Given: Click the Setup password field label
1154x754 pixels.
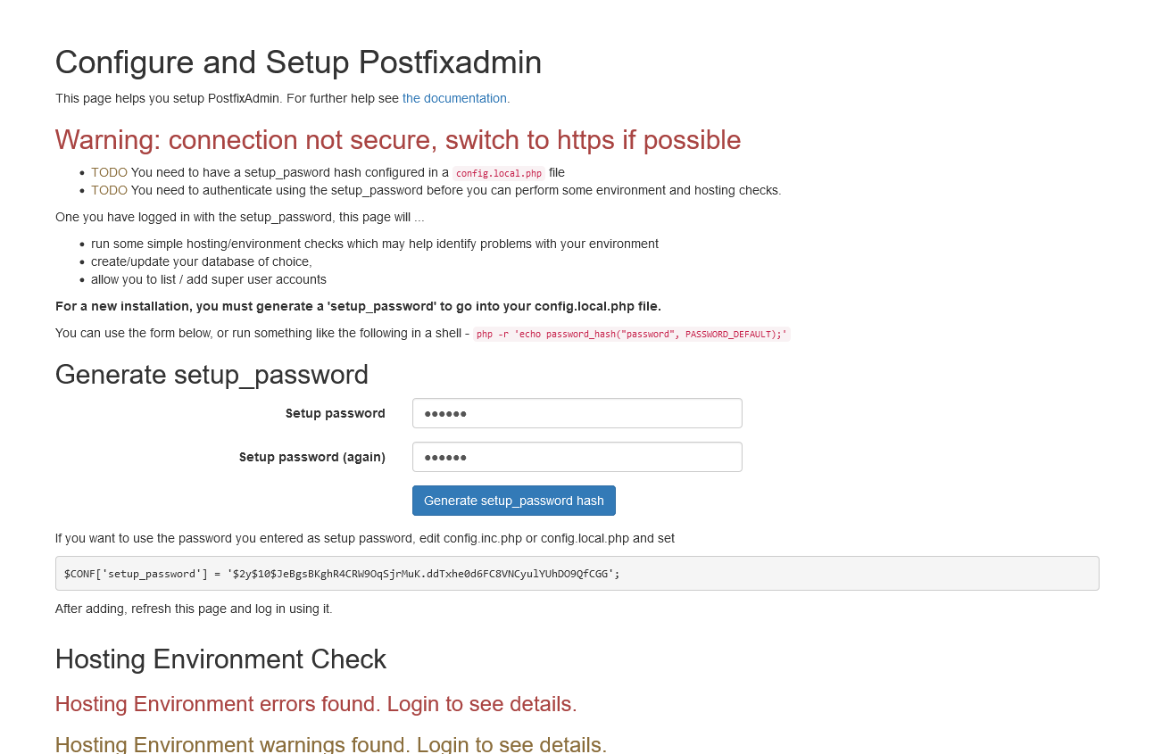Looking at the screenshot, I should click(335, 413).
